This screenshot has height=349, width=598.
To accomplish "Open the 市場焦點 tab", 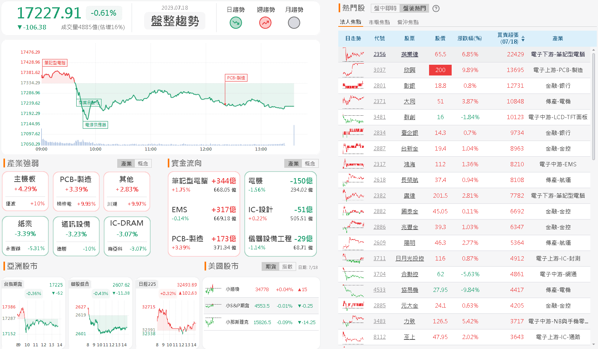I will (379, 22).
